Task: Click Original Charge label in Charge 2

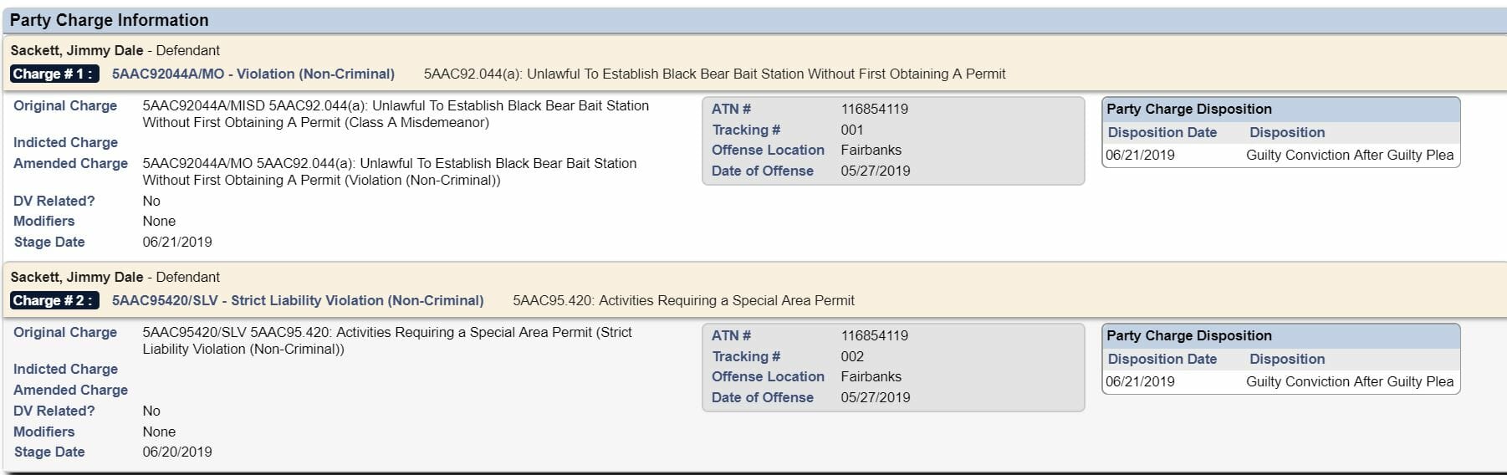Action: tap(65, 332)
